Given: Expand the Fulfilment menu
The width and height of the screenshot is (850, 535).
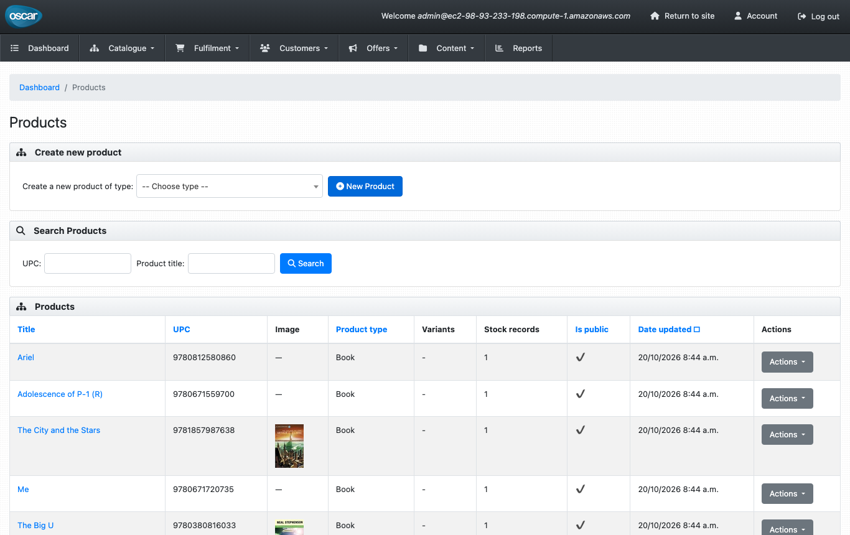Looking at the screenshot, I should pyautogui.click(x=207, y=48).
